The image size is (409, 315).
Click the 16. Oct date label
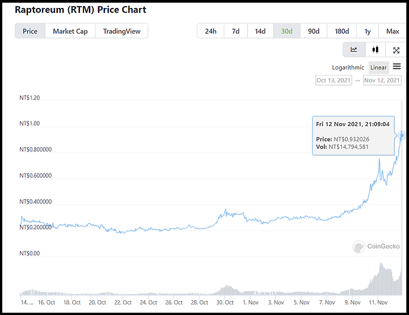47,303
